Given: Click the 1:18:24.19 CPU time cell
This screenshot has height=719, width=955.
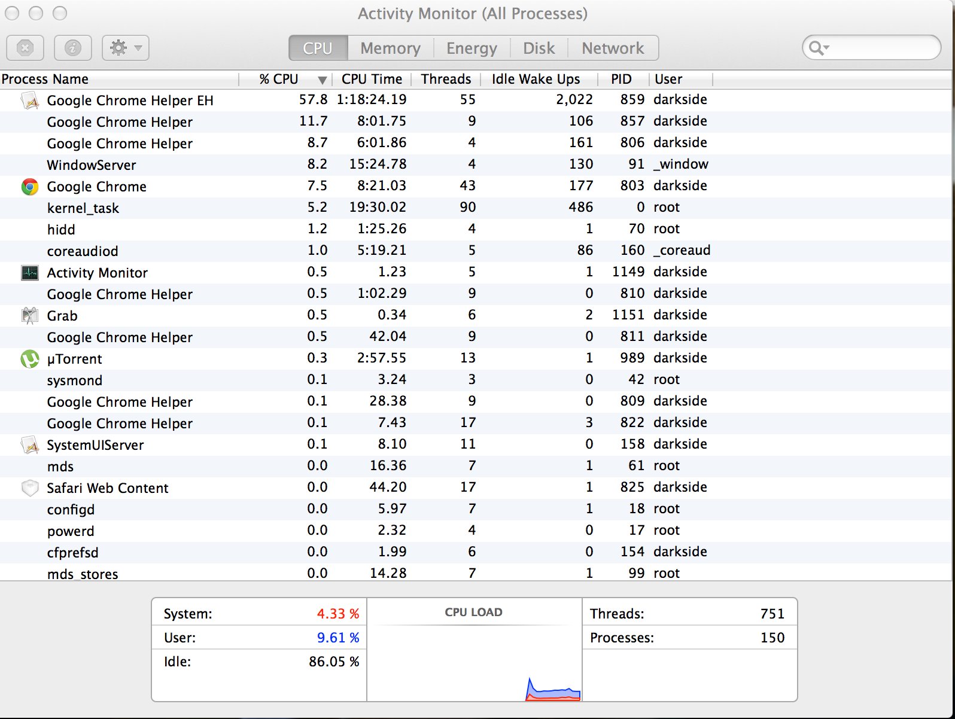Looking at the screenshot, I should click(372, 99).
